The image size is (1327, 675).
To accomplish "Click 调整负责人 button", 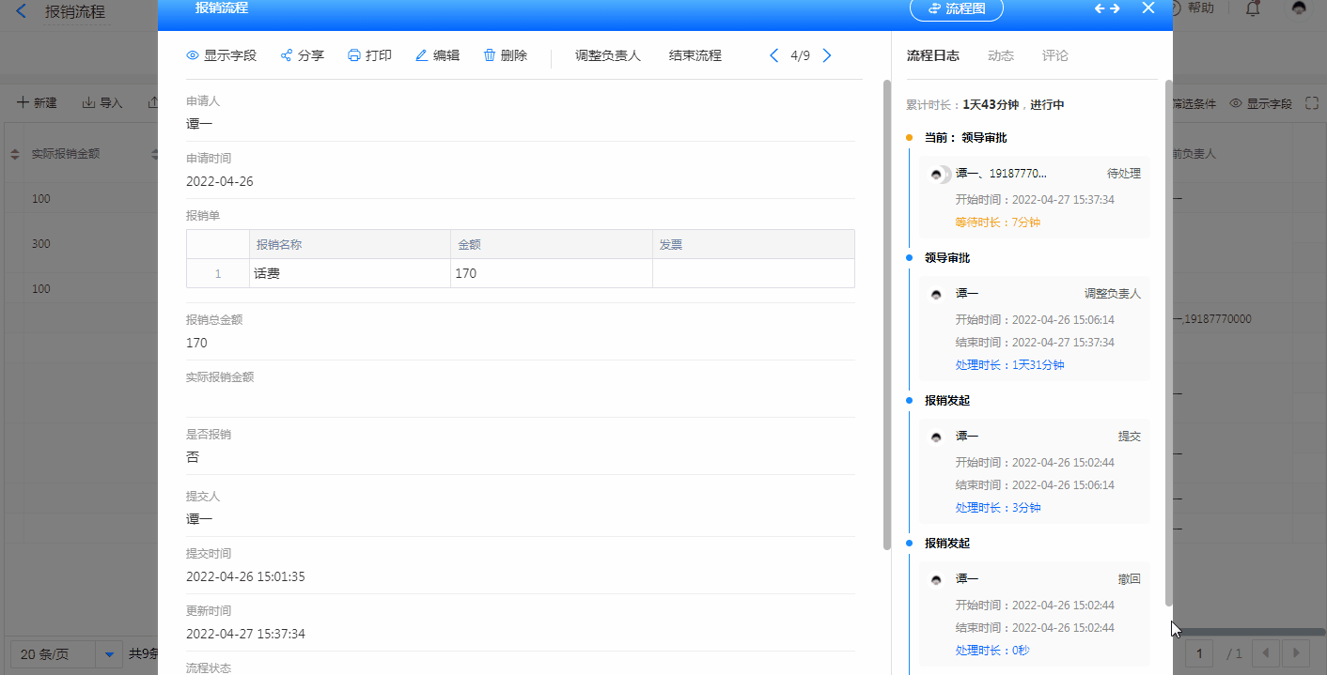I will [607, 55].
